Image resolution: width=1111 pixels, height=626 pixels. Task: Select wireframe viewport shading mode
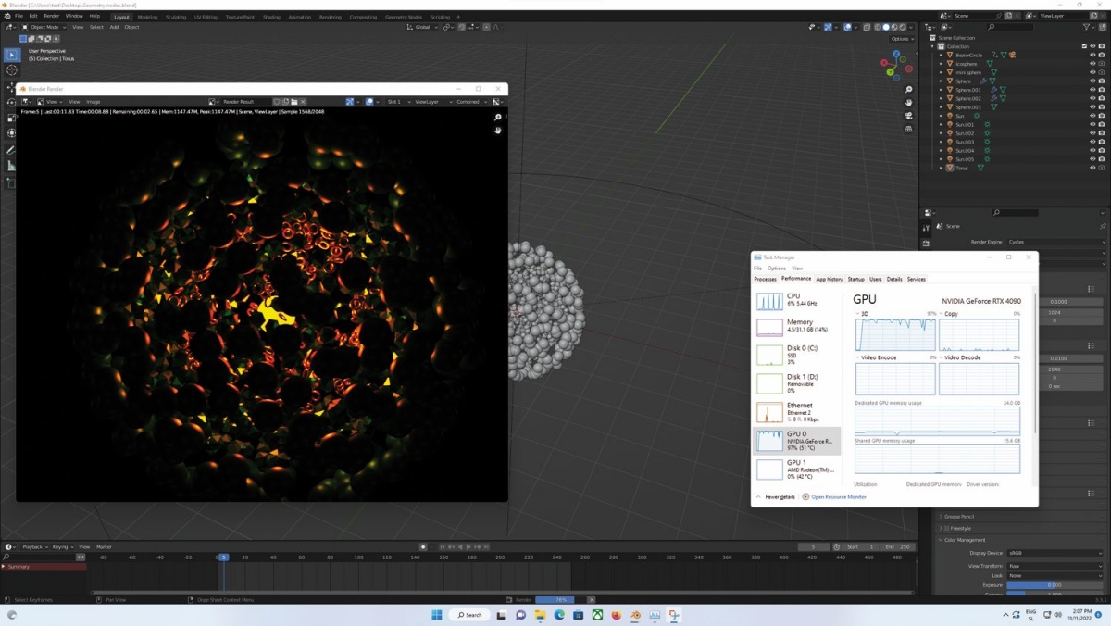pos(878,27)
